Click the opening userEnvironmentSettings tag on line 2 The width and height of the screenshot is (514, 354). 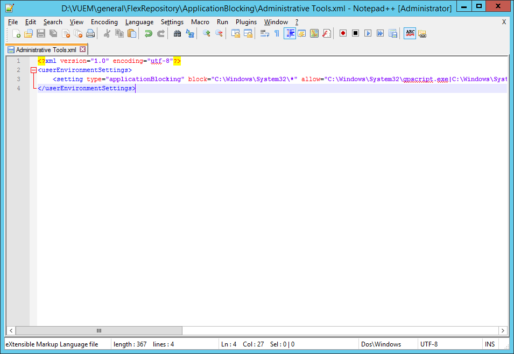click(85, 70)
